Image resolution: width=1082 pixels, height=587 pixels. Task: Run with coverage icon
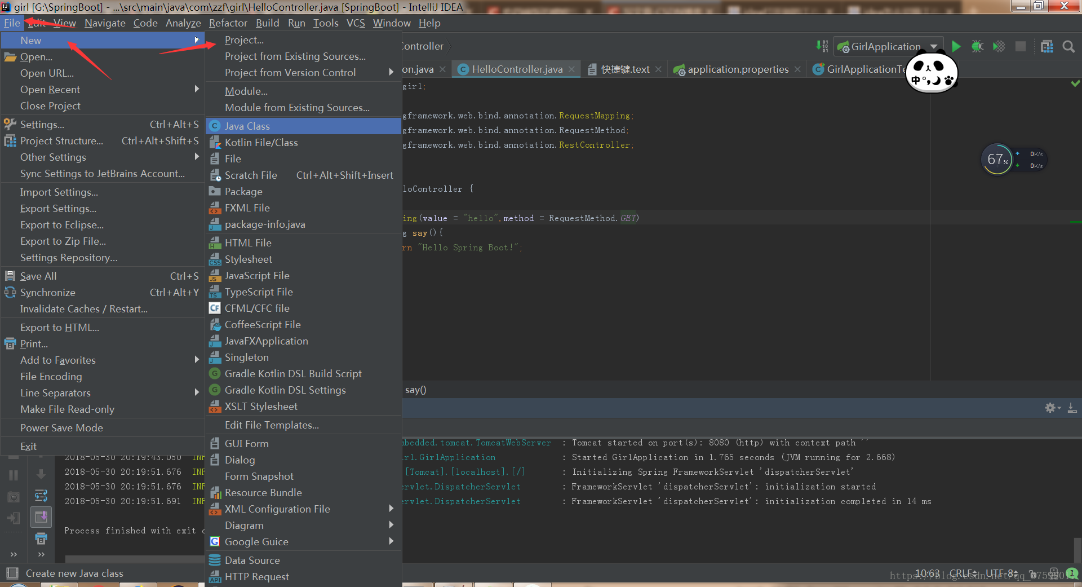[x=999, y=46]
